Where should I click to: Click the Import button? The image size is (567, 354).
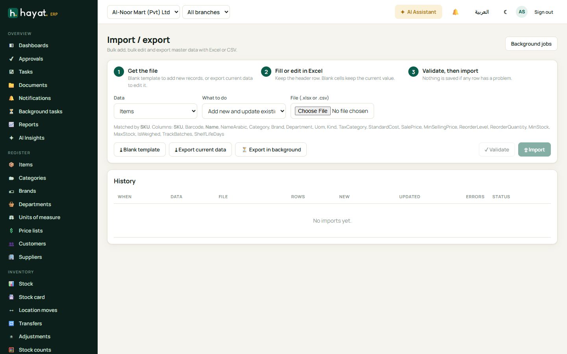pyautogui.click(x=534, y=149)
